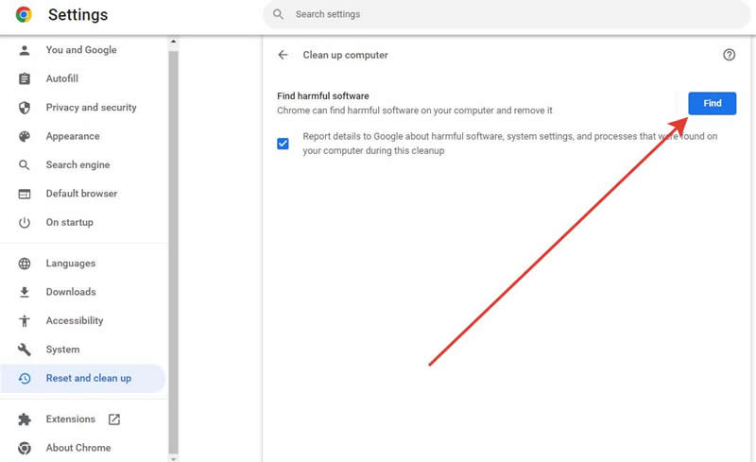The height and width of the screenshot is (462, 756).
Task: Click the Default browser window icon
Action: 25,194
